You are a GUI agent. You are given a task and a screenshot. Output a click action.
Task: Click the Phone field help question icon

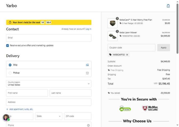(88, 125)
